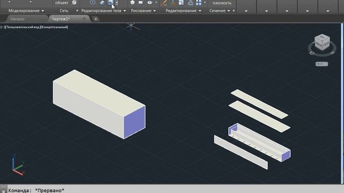Image resolution: width=344 pixels, height=193 pixels.
Task: Click the purple end face of large box
Action: coord(134,123)
